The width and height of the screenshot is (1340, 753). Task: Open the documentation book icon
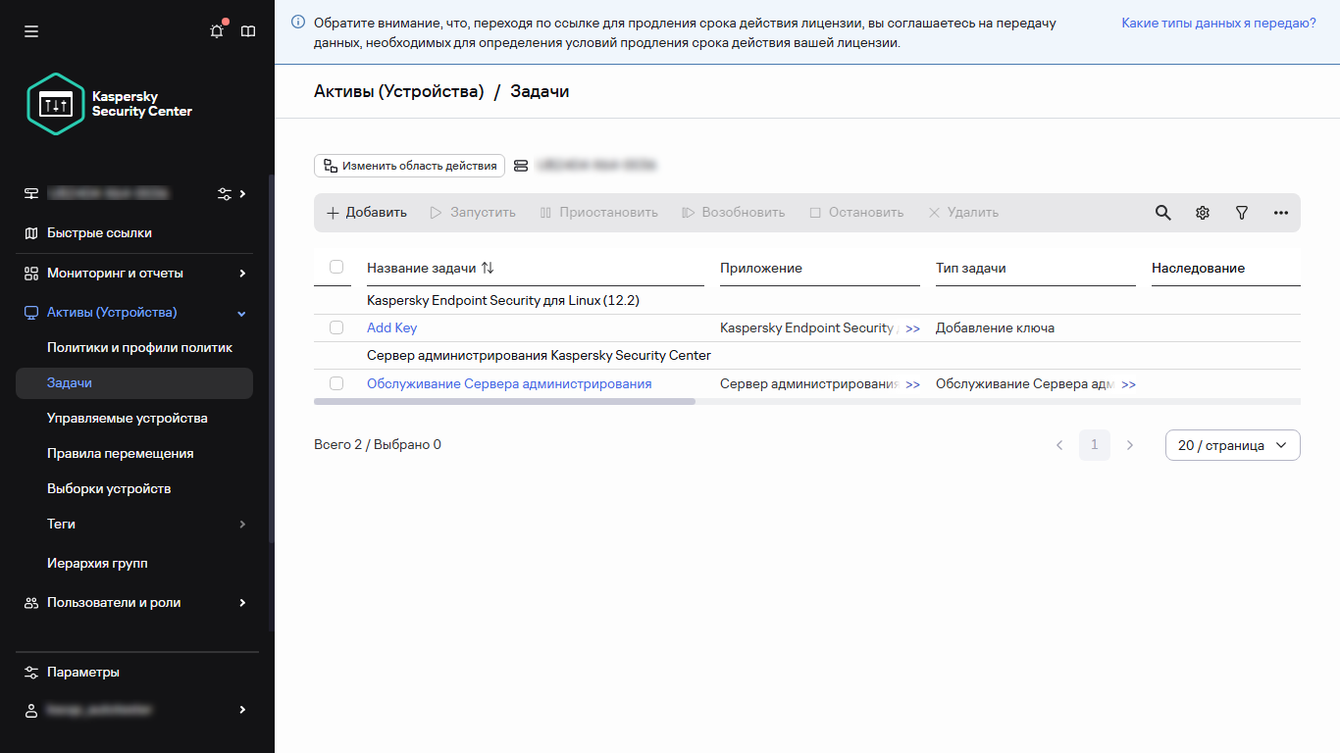tap(248, 31)
